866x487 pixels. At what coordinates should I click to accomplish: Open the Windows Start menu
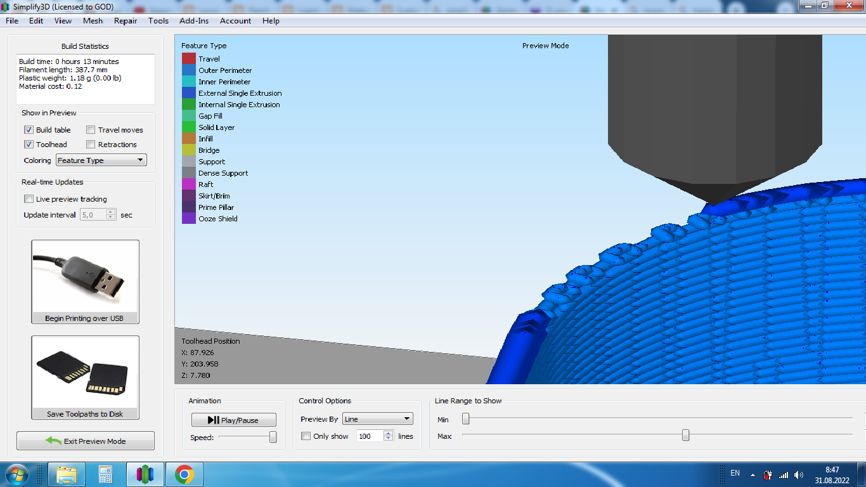click(16, 474)
